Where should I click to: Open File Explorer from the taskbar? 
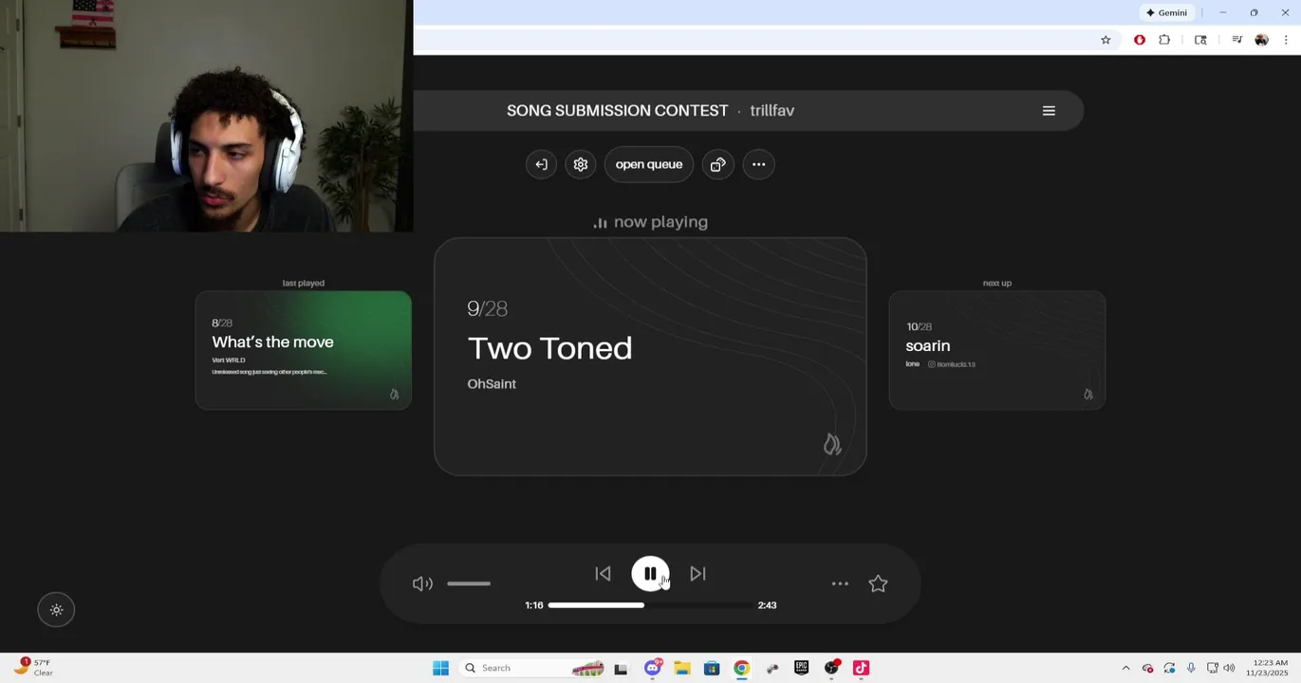(x=681, y=668)
